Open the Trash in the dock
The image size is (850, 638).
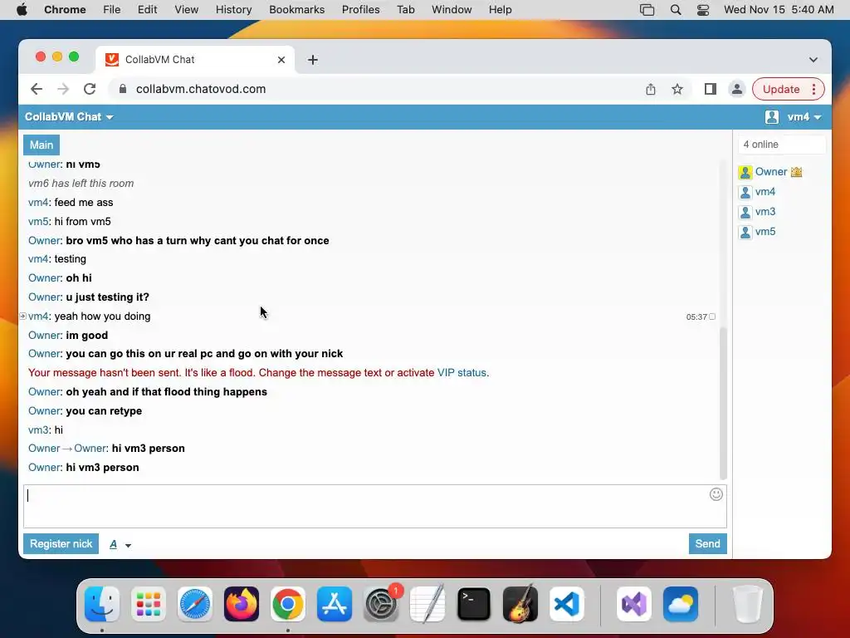(x=748, y=604)
